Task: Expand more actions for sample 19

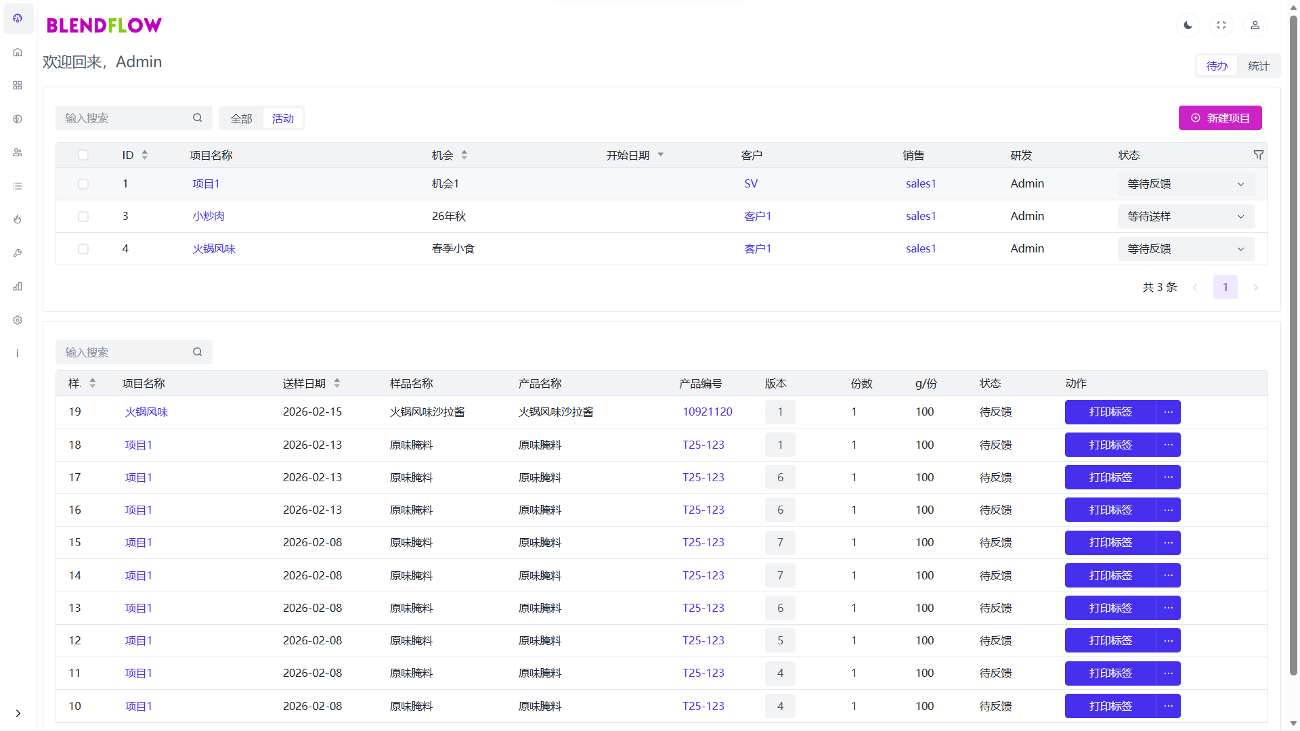Action: 1168,412
